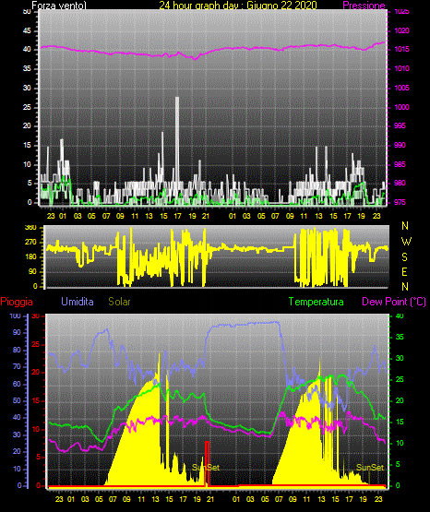
Task: Select the blue 90 humidity axis value
Action: pos(17,332)
